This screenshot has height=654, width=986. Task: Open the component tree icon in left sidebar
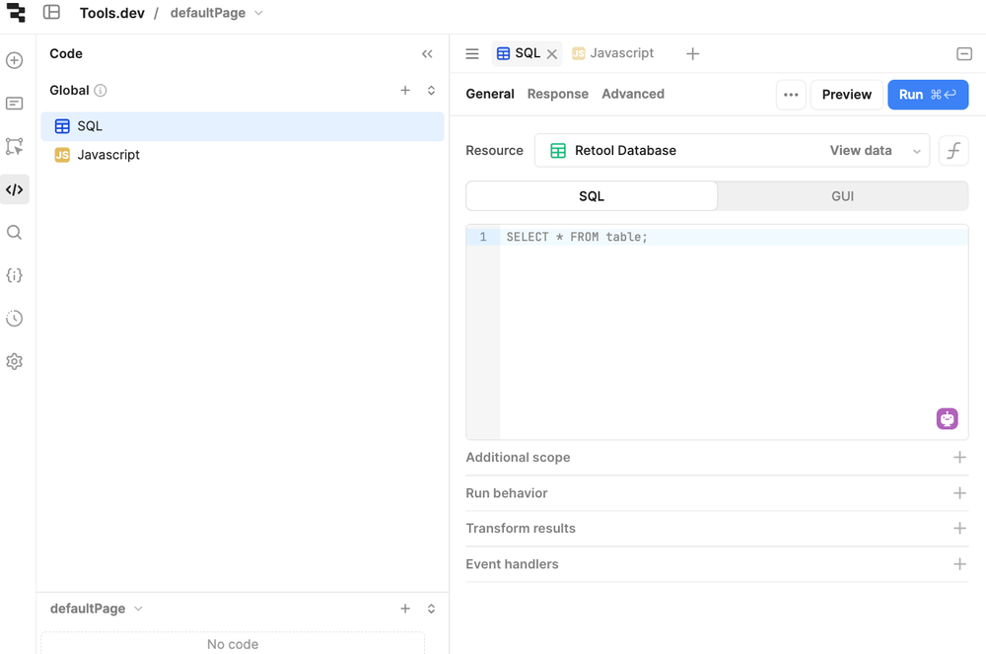[x=15, y=147]
